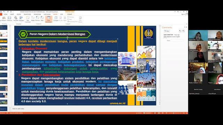Toggle COMMENTS in the status bar
Viewport: 223px width, 125px height.
click(x=147, y=113)
